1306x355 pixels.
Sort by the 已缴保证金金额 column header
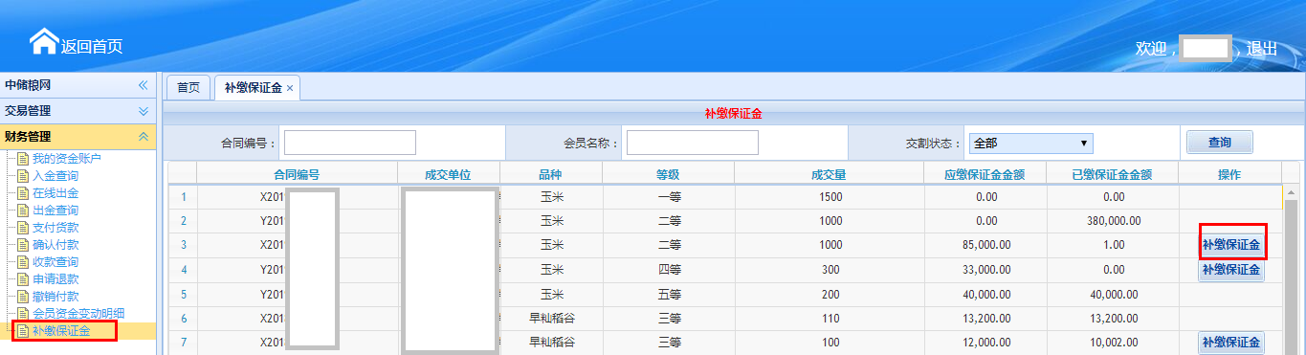coord(1113,174)
